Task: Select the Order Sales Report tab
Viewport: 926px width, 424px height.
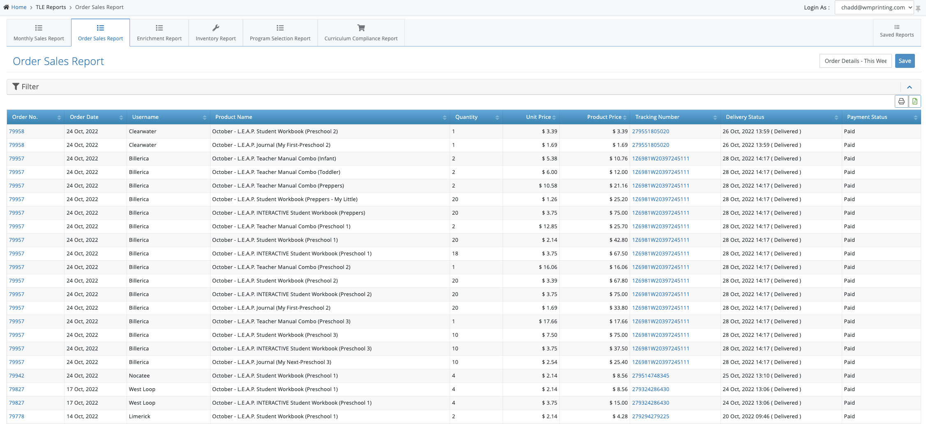Action: tap(101, 32)
